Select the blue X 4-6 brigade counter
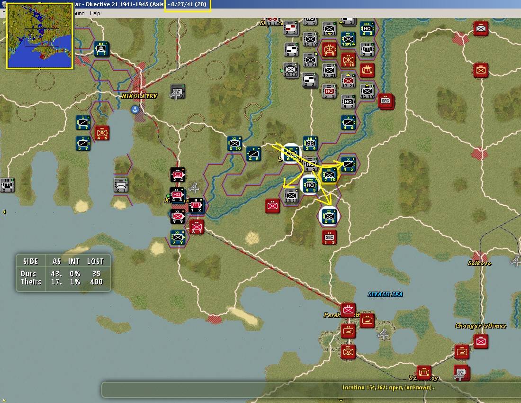 tap(348, 123)
